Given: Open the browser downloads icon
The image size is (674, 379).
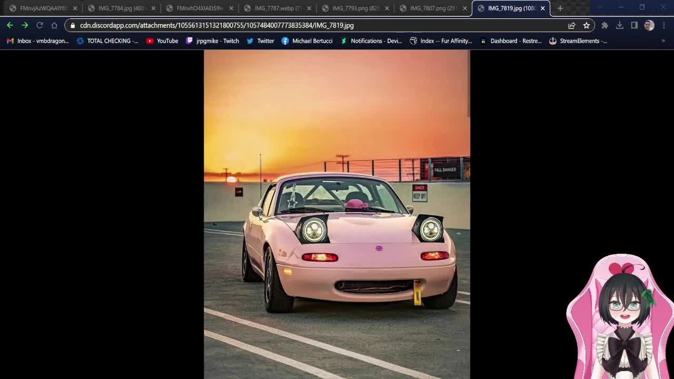Looking at the screenshot, I should (619, 25).
